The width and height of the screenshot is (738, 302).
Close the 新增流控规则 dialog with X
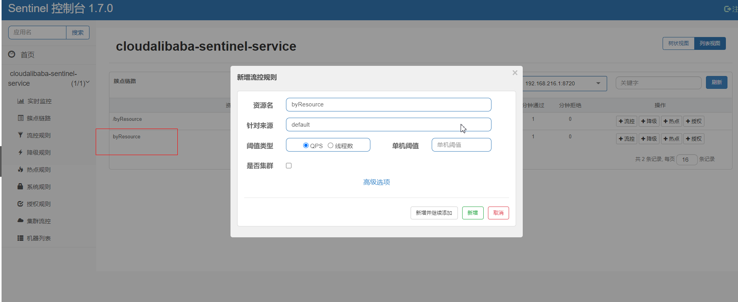(515, 73)
